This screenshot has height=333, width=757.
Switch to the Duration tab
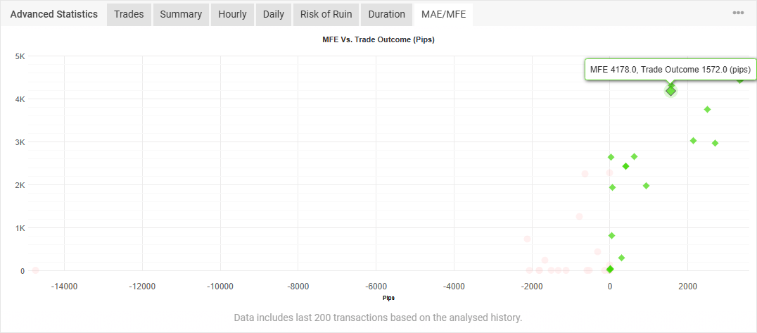pos(386,14)
